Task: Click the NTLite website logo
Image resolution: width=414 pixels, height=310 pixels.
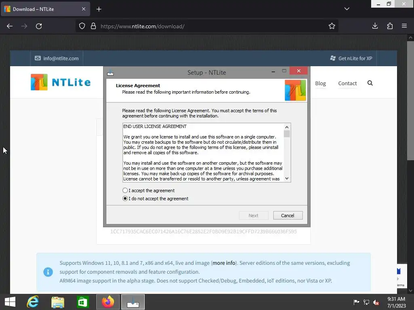Action: 61,82
